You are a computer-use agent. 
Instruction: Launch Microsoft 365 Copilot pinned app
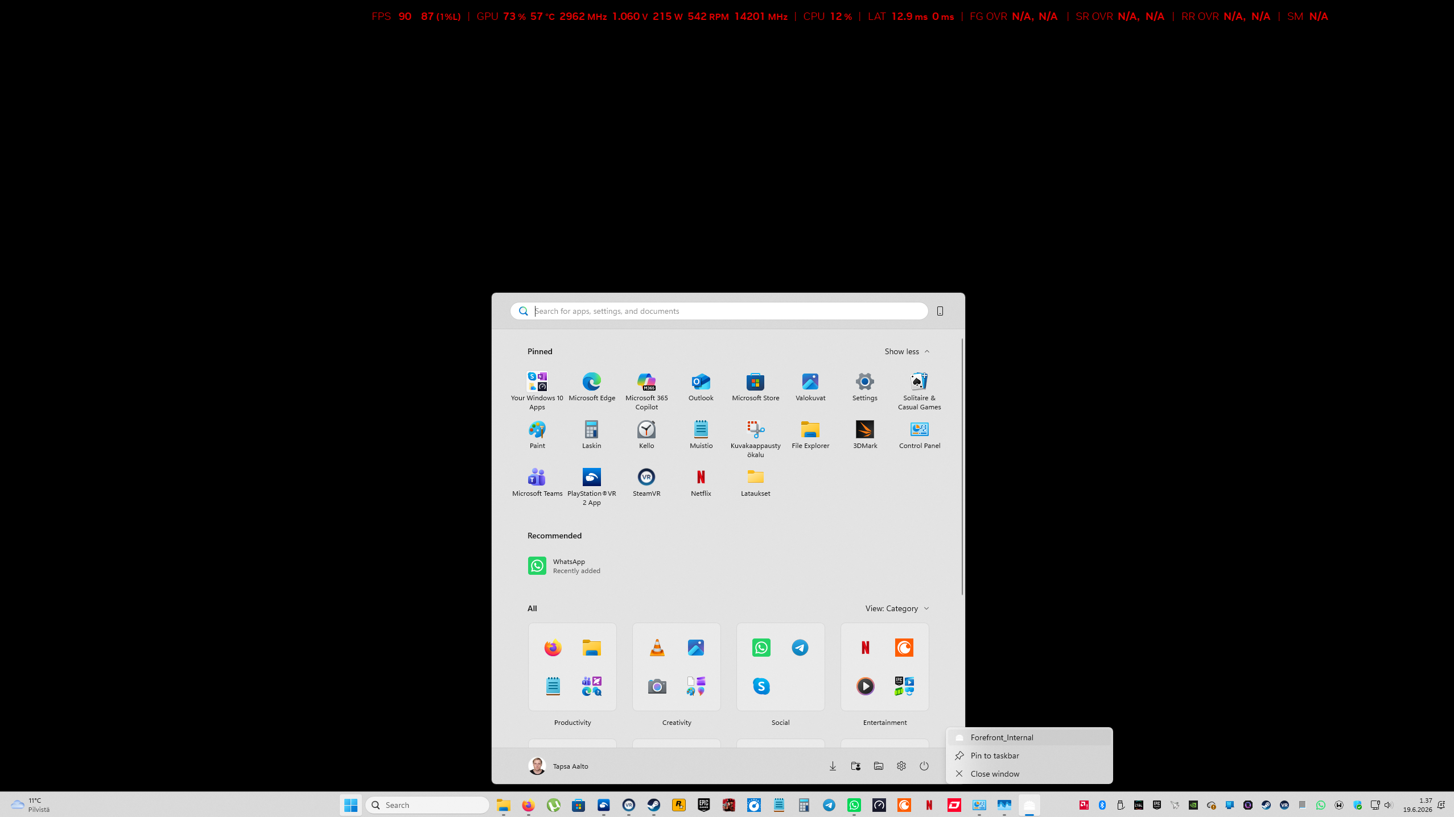646,391
